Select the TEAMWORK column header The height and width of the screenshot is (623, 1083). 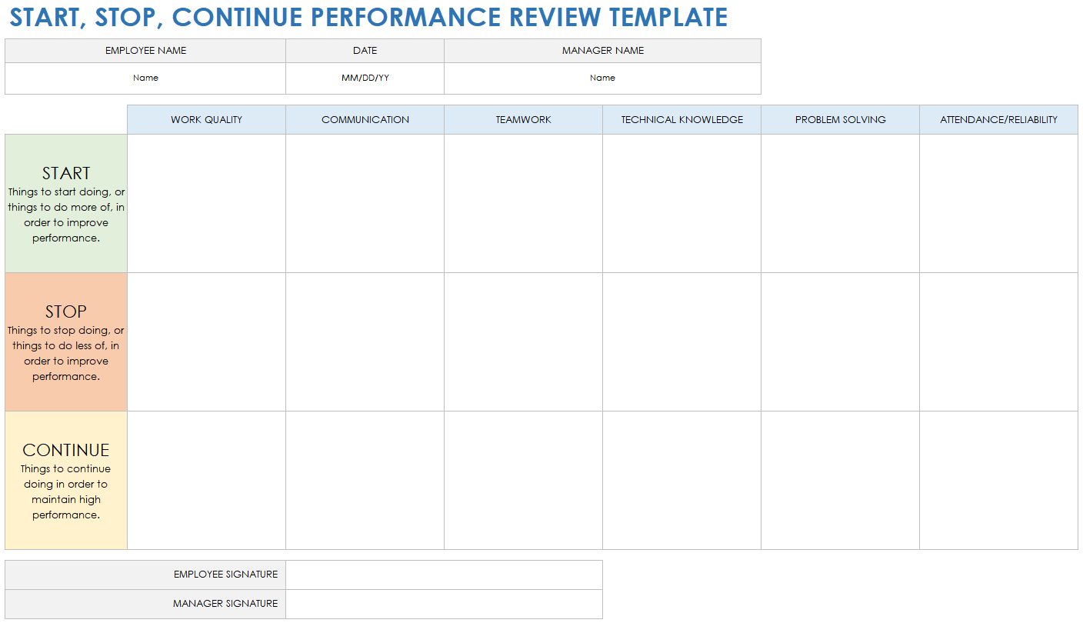tap(524, 120)
